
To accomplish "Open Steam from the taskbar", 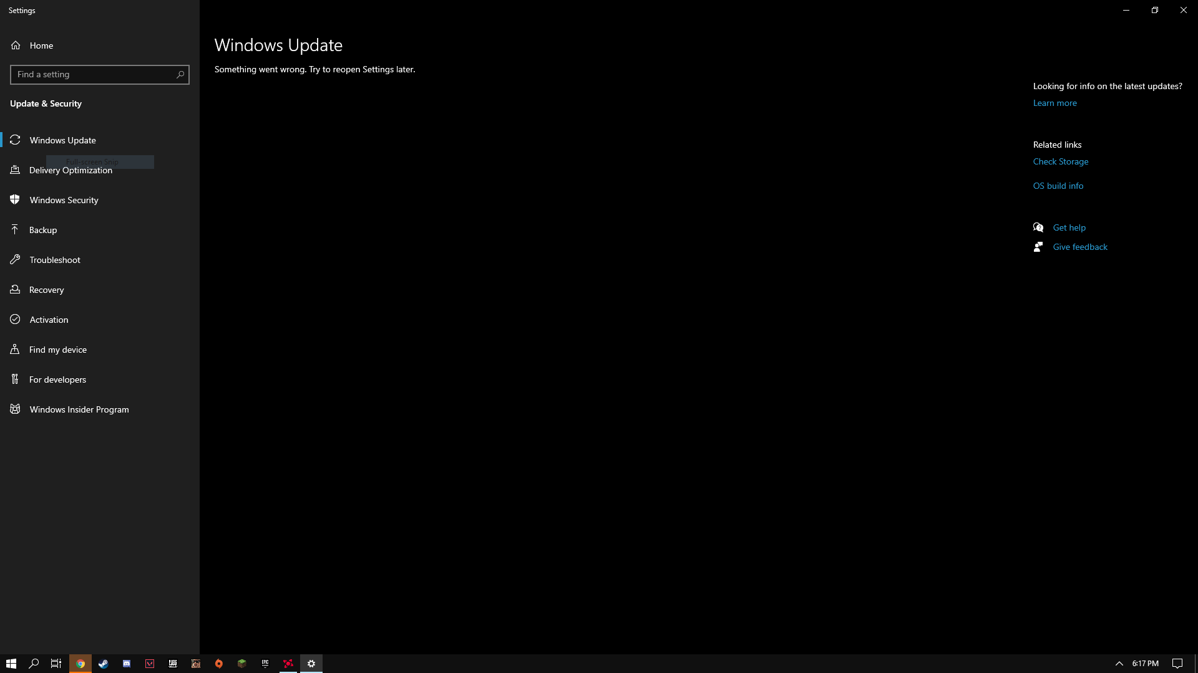I will coord(104,664).
